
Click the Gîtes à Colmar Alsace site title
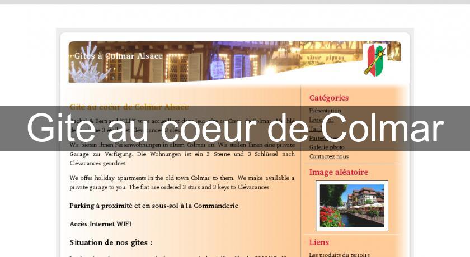click(x=119, y=56)
